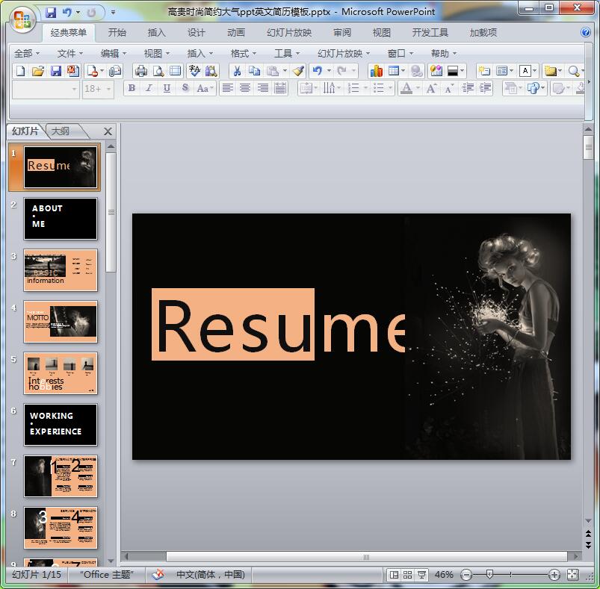Open the 文件 menu
600x589 pixels.
coord(69,54)
